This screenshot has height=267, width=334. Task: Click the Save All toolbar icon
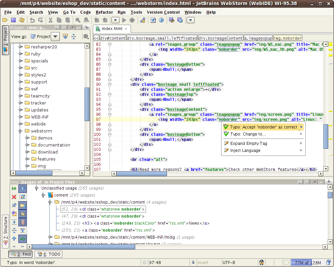13,20
